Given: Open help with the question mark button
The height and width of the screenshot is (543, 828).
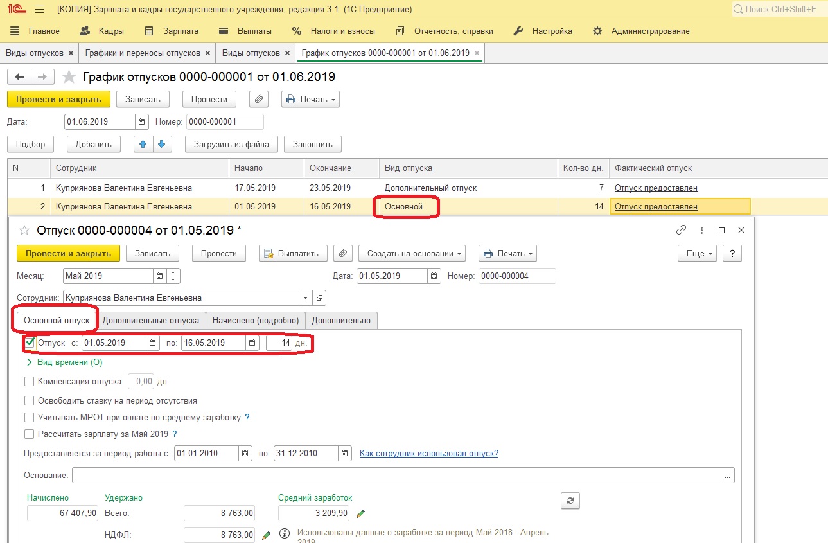Looking at the screenshot, I should tap(732, 254).
